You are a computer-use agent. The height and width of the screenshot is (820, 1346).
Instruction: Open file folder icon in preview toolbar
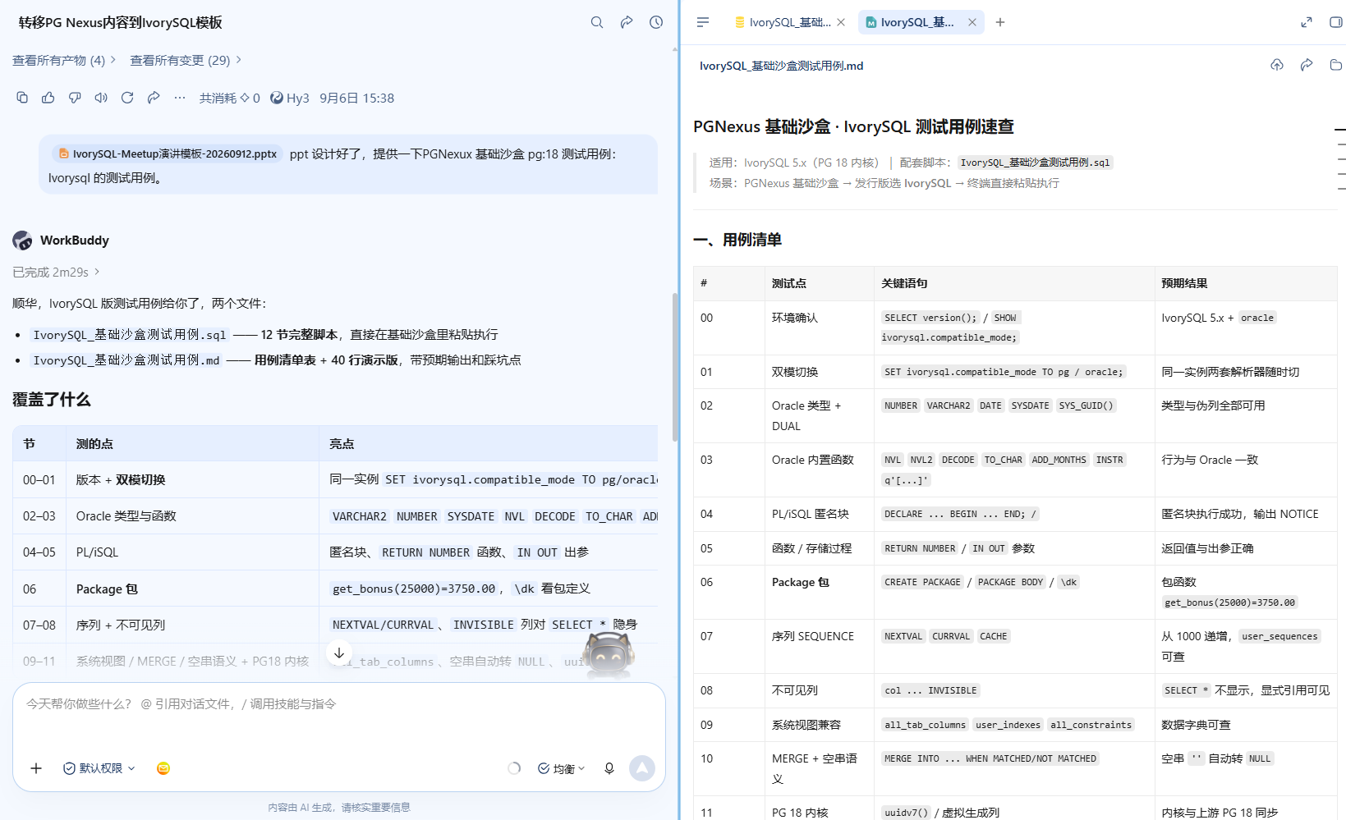(x=1336, y=65)
